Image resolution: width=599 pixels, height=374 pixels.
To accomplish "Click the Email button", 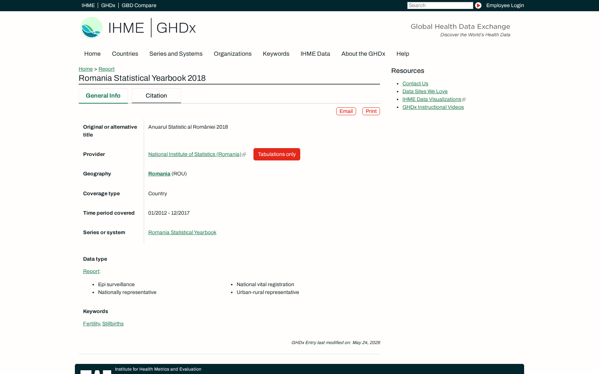I will (x=346, y=111).
